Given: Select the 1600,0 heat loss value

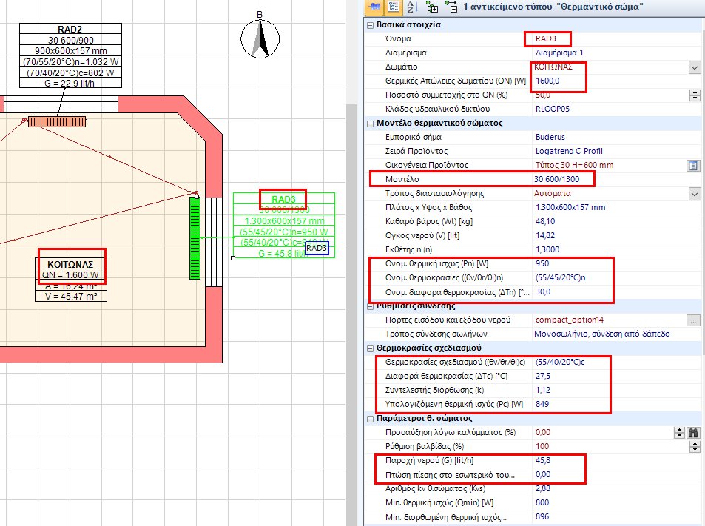Looking at the screenshot, I should coord(547,81).
